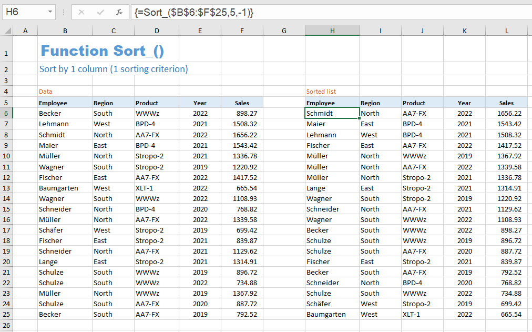Select column G header
Image resolution: width=532 pixels, height=332 pixels.
284,31
